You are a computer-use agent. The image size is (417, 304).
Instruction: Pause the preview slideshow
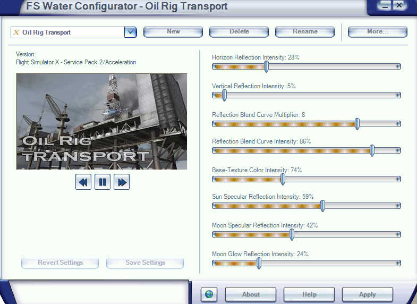[103, 182]
